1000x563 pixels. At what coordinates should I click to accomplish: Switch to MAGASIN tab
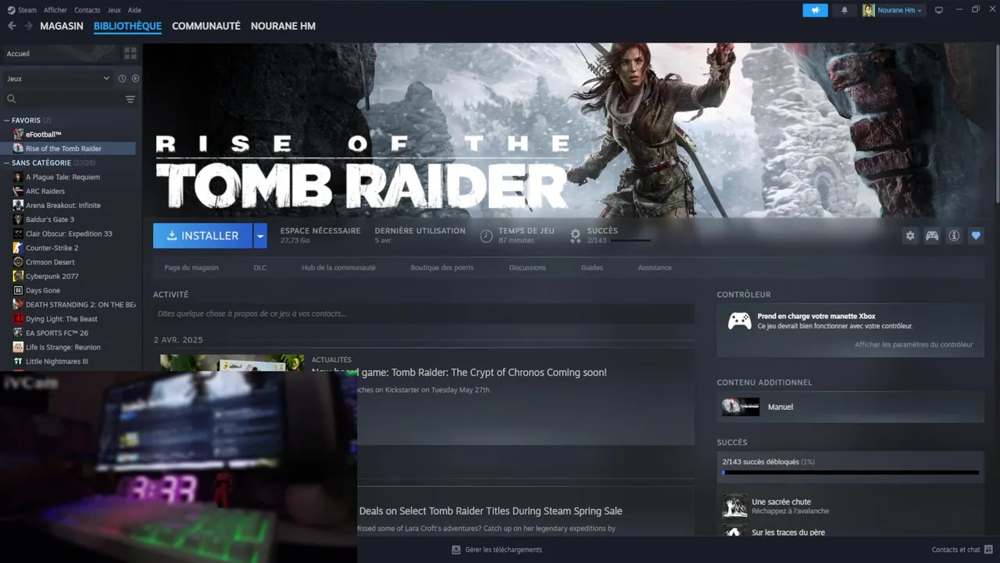pos(62,26)
